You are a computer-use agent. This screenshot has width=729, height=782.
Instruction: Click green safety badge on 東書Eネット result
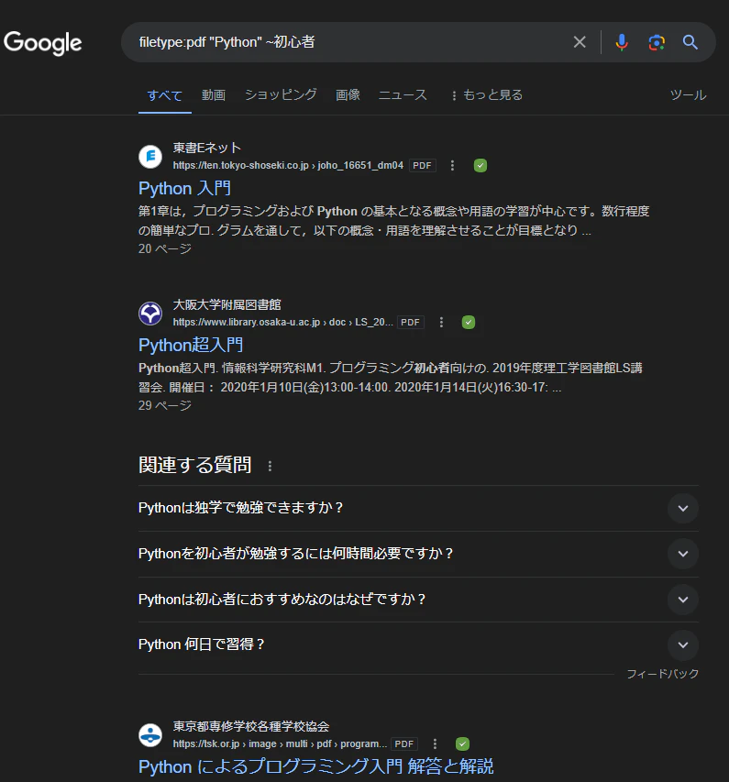point(480,166)
